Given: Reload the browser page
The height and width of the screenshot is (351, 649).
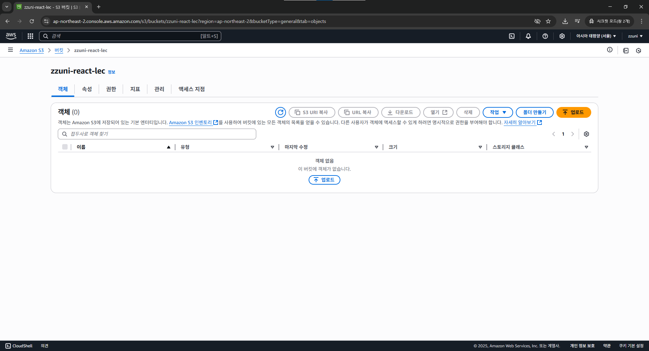Looking at the screenshot, I should pyautogui.click(x=32, y=21).
